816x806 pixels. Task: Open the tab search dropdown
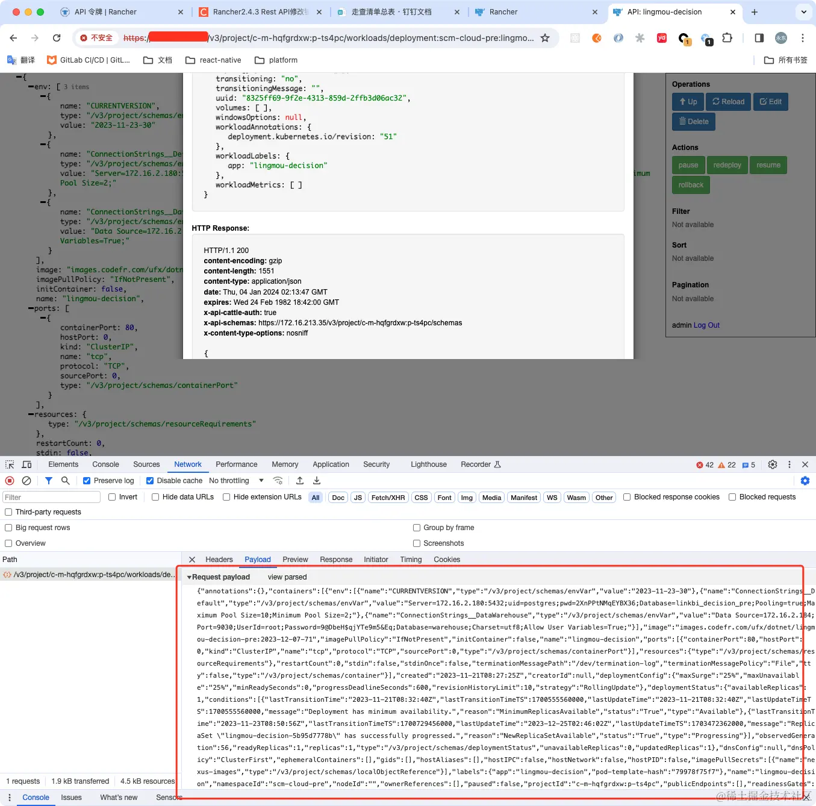click(x=803, y=12)
